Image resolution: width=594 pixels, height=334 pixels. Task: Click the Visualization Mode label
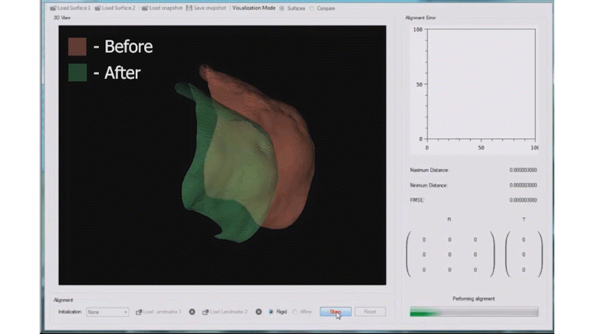coord(253,8)
